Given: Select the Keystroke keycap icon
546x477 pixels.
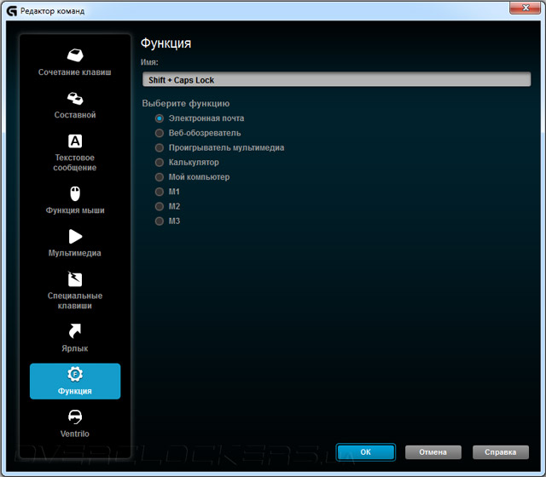Looking at the screenshot, I should pyautogui.click(x=75, y=55).
